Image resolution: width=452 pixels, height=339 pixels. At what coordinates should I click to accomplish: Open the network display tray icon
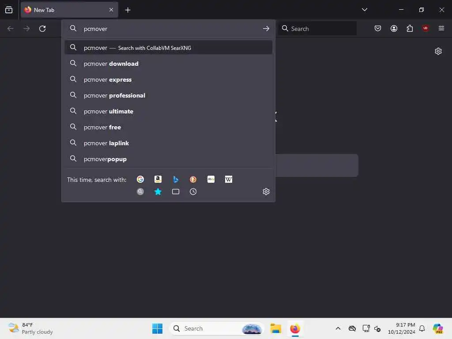tap(366, 328)
